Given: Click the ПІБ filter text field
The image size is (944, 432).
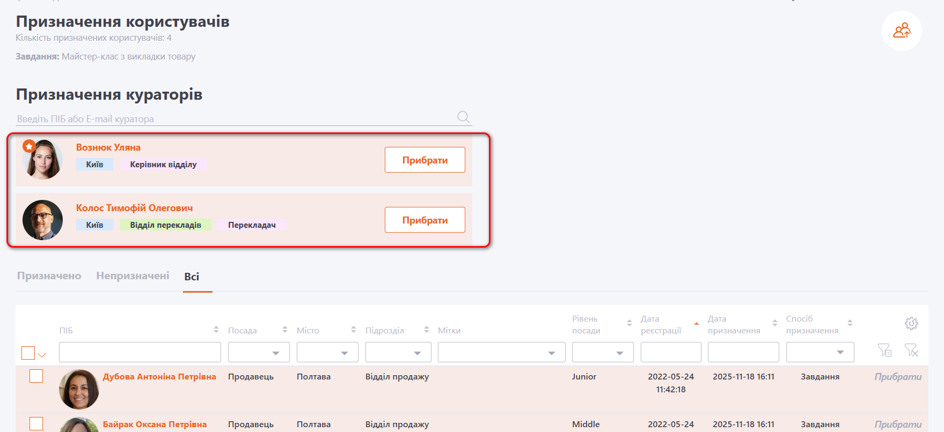Looking at the screenshot, I should click(140, 353).
